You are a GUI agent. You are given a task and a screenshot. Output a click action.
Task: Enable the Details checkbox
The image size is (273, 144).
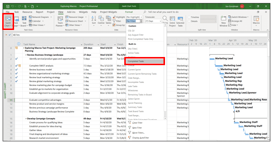coord(189,21)
